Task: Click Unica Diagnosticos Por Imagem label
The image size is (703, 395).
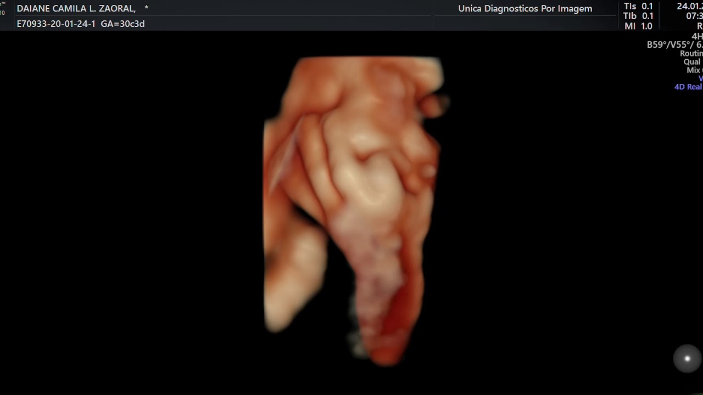Action: [525, 8]
